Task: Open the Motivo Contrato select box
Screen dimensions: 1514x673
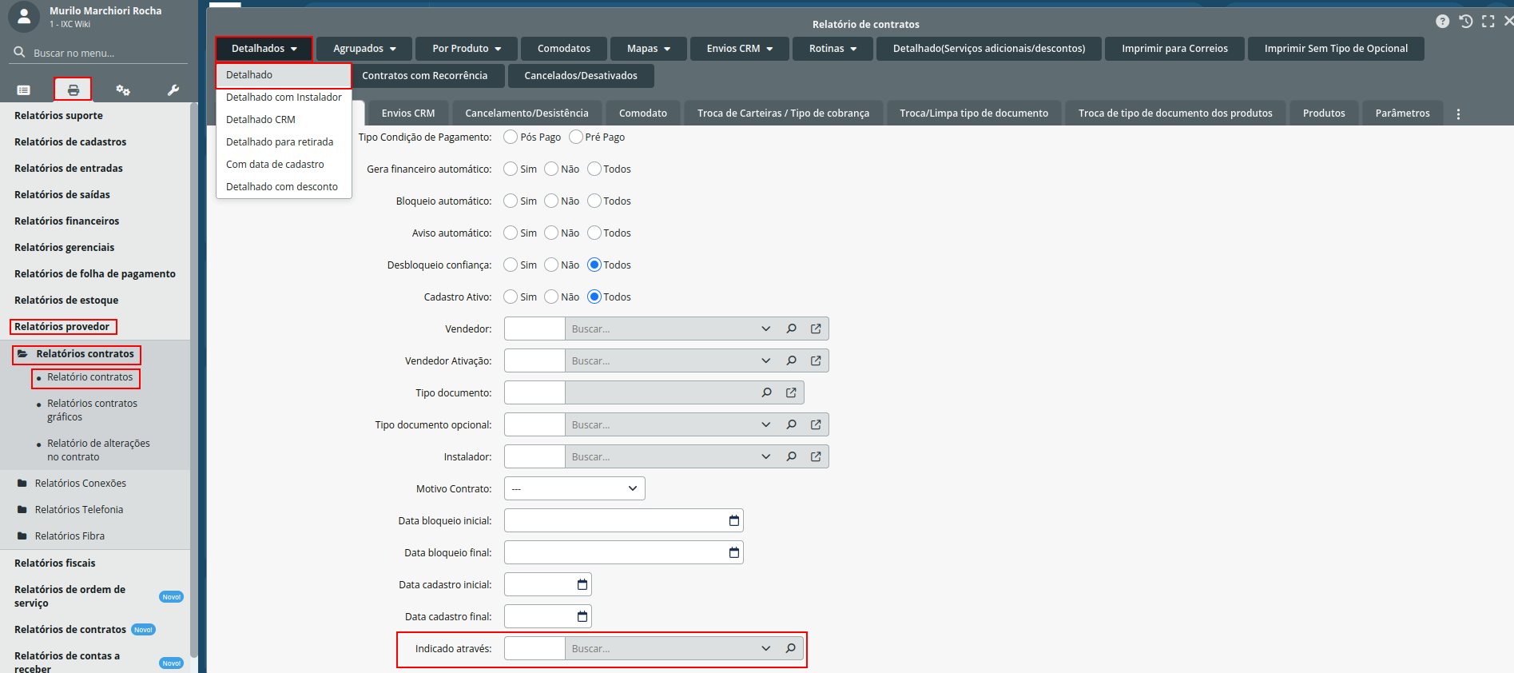Action: pos(574,488)
